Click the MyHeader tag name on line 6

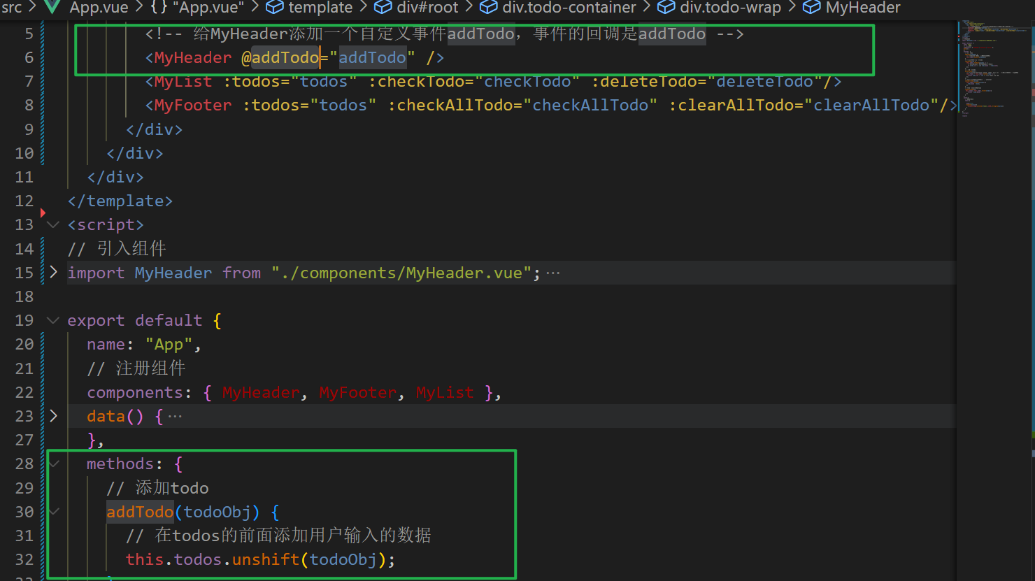[x=193, y=57]
